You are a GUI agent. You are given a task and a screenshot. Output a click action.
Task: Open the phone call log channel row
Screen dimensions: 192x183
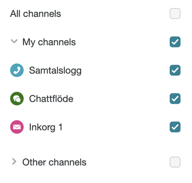coord(95,70)
